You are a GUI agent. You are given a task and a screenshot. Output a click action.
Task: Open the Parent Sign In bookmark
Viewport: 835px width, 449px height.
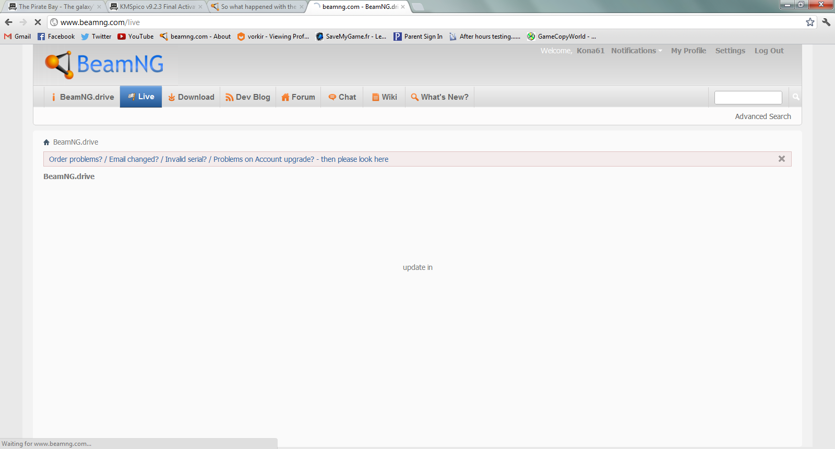click(x=418, y=37)
